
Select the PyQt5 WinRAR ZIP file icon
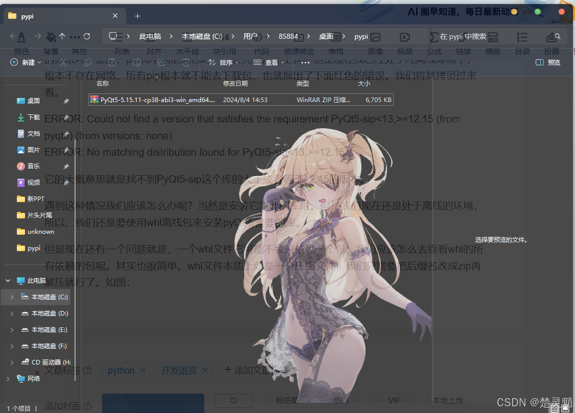click(94, 100)
